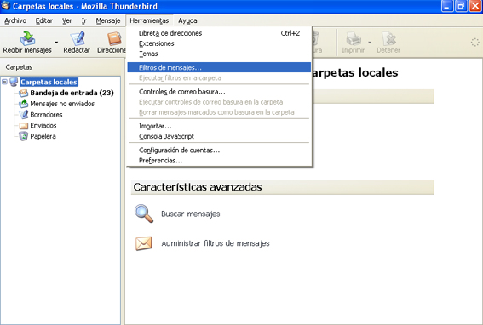Open the Mensaje menu

point(108,20)
